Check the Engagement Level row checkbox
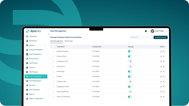Image resolution: width=189 pixels, height=106 pixels. [x=53, y=87]
